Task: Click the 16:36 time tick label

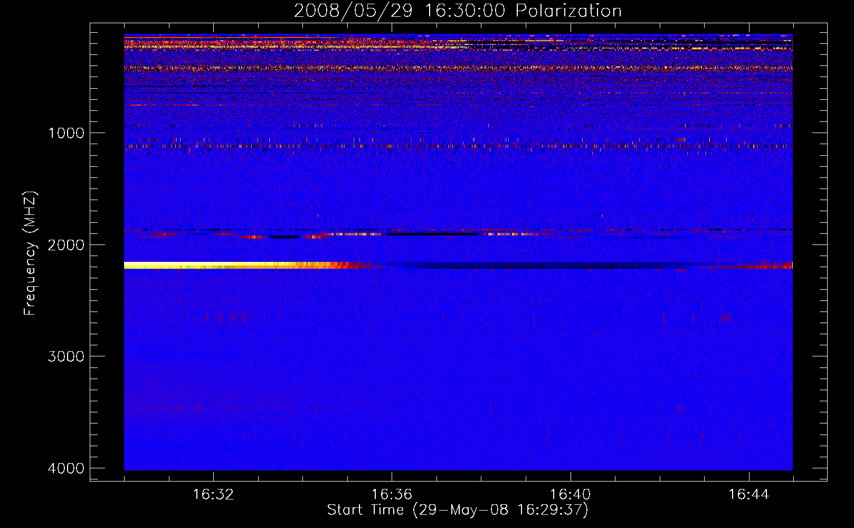Action: [392, 495]
